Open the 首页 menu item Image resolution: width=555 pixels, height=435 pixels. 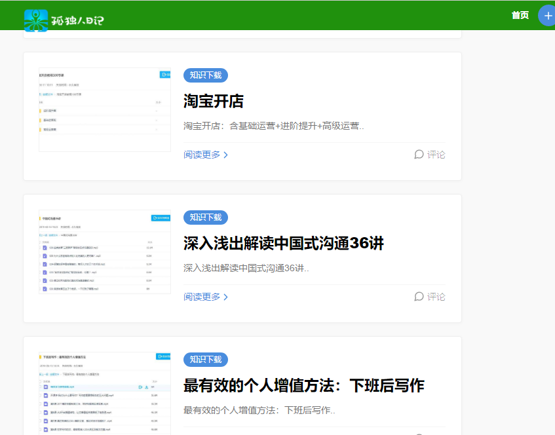tap(520, 14)
